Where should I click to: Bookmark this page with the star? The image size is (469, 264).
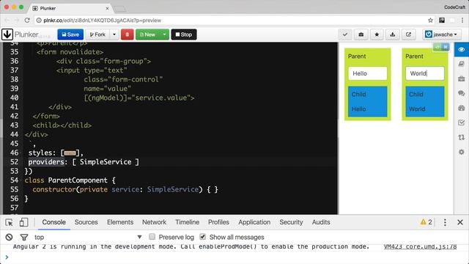(430, 21)
